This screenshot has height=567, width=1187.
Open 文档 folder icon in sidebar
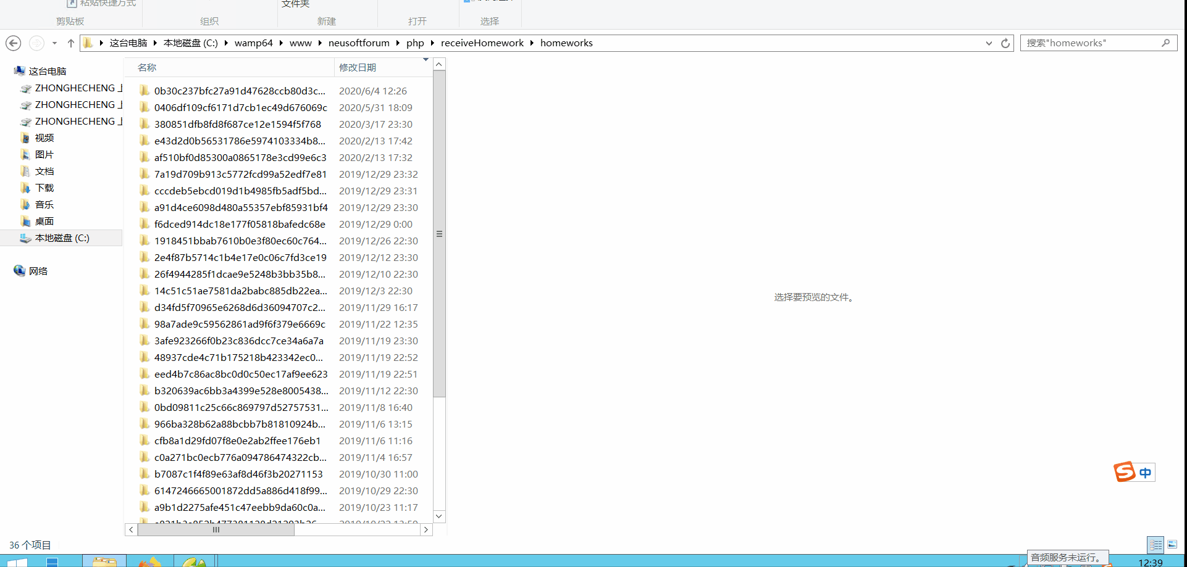click(25, 171)
